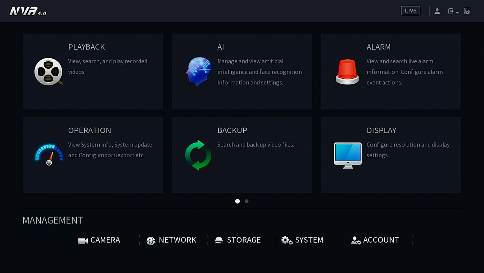Click the MANAGEMENT section heading
The image size is (484, 273).
[x=53, y=220]
